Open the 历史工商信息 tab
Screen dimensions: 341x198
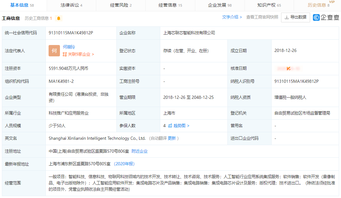tap(38, 18)
